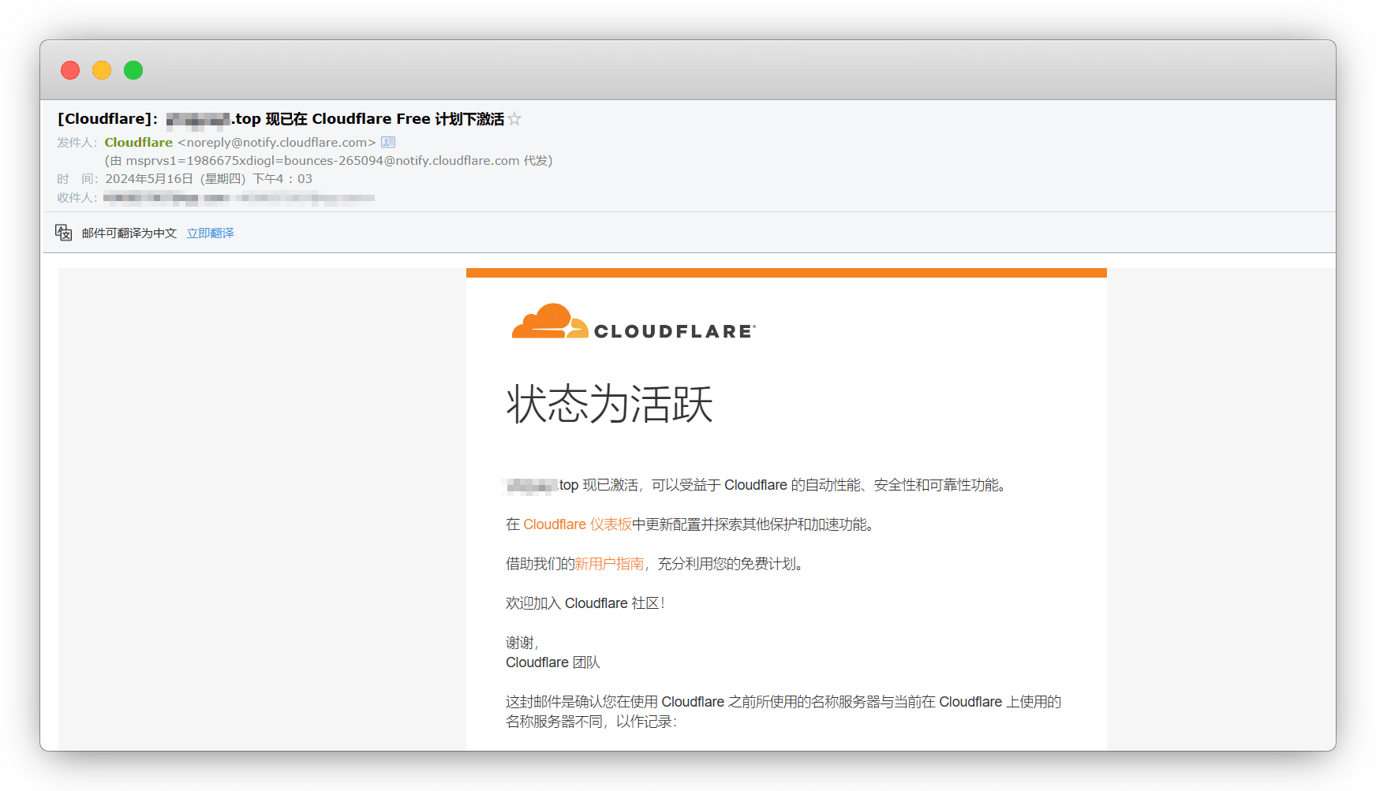Image resolution: width=1376 pixels, height=791 pixels.
Task: Click the translate icon in the translation bar
Action: pyautogui.click(x=64, y=233)
